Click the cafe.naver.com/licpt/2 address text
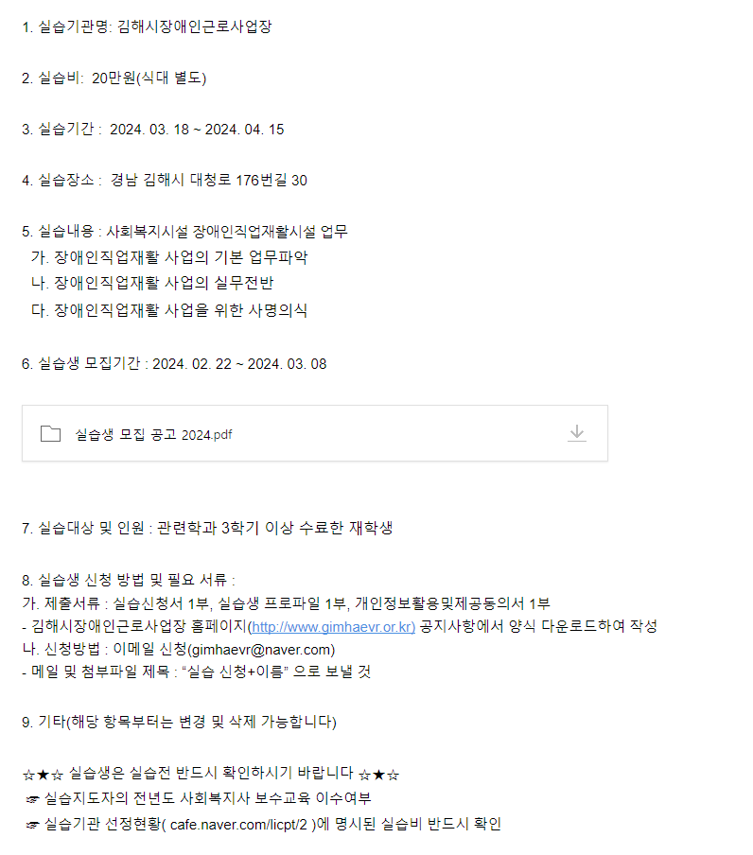 [242, 824]
